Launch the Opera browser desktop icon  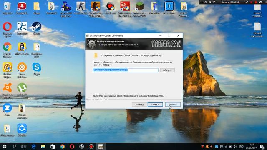point(7,30)
